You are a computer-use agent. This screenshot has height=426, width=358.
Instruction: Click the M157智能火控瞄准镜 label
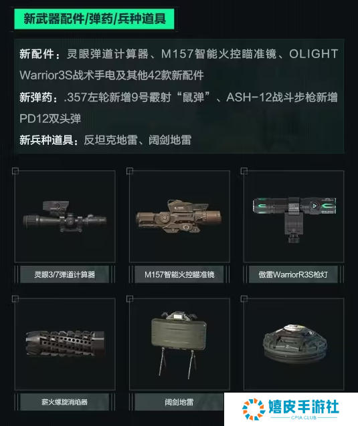tap(179, 274)
